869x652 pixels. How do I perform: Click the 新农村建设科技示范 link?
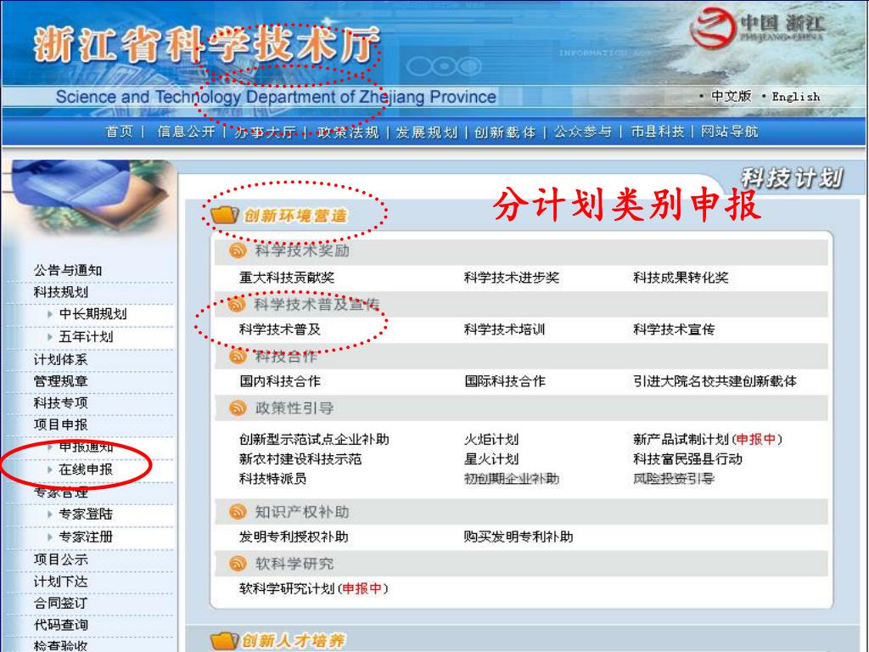coord(300,459)
